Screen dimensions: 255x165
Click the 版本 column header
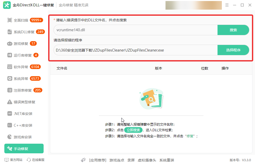pyautogui.click(x=158, y=68)
